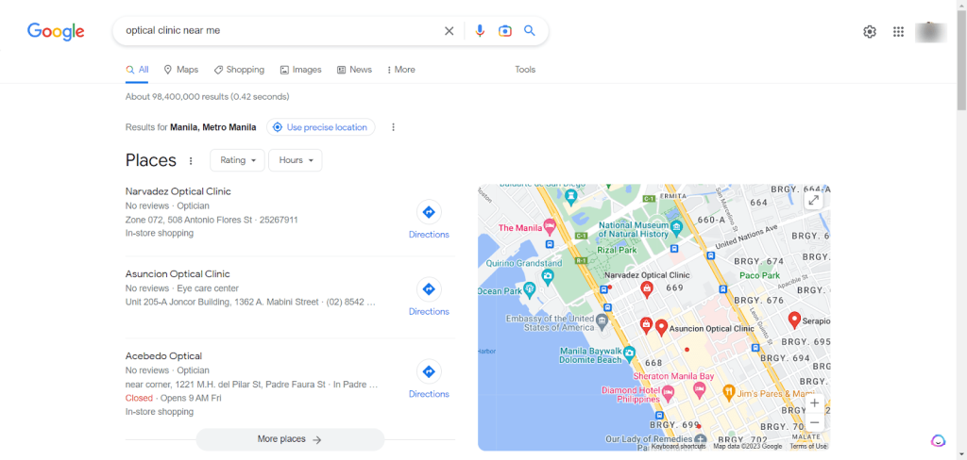This screenshot has height=460, width=967.
Task: Open the Settings gear icon
Action: (870, 32)
